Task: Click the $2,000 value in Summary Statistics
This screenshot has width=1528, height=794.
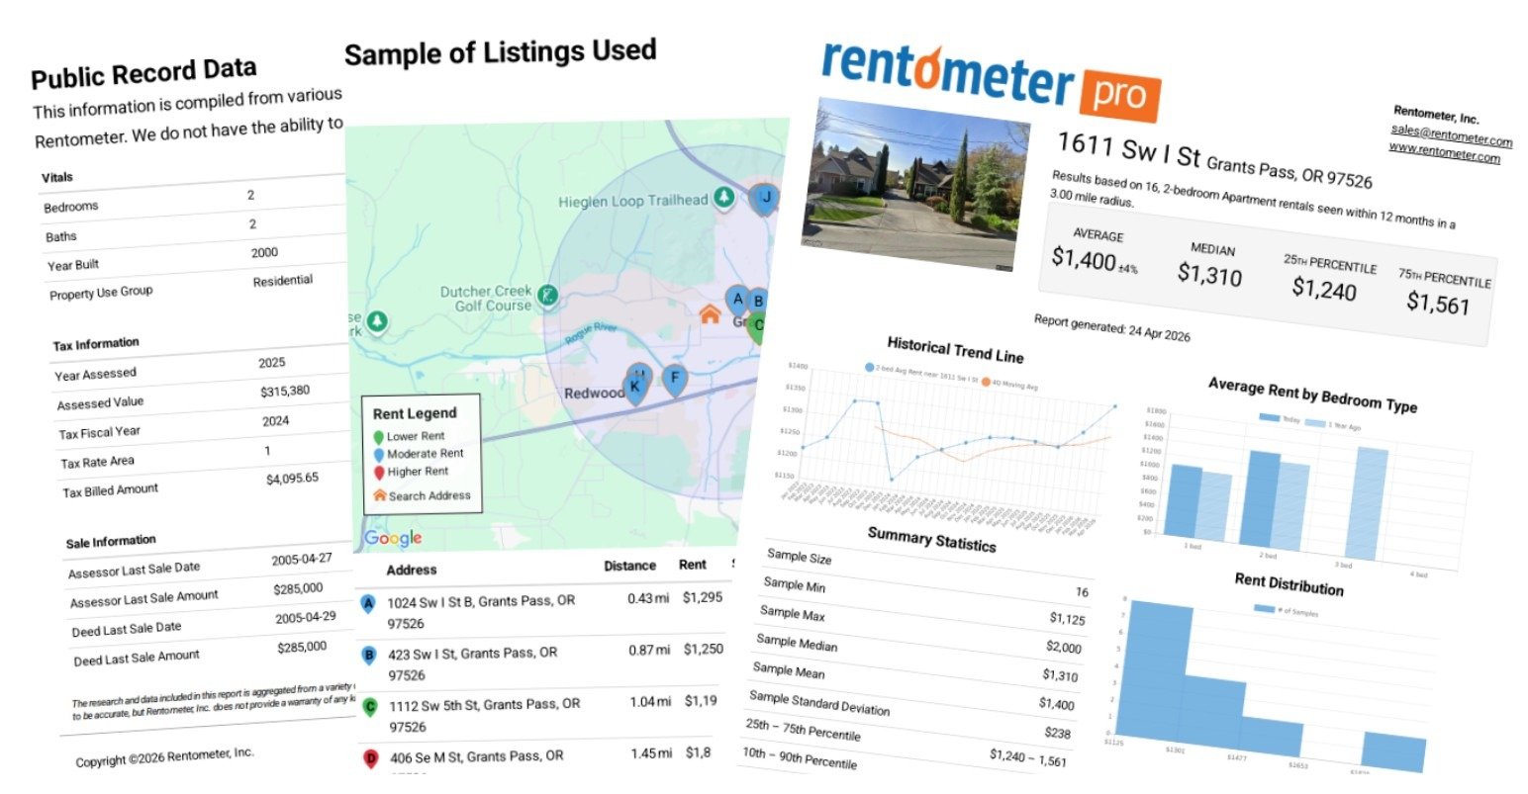Action: (x=1064, y=648)
